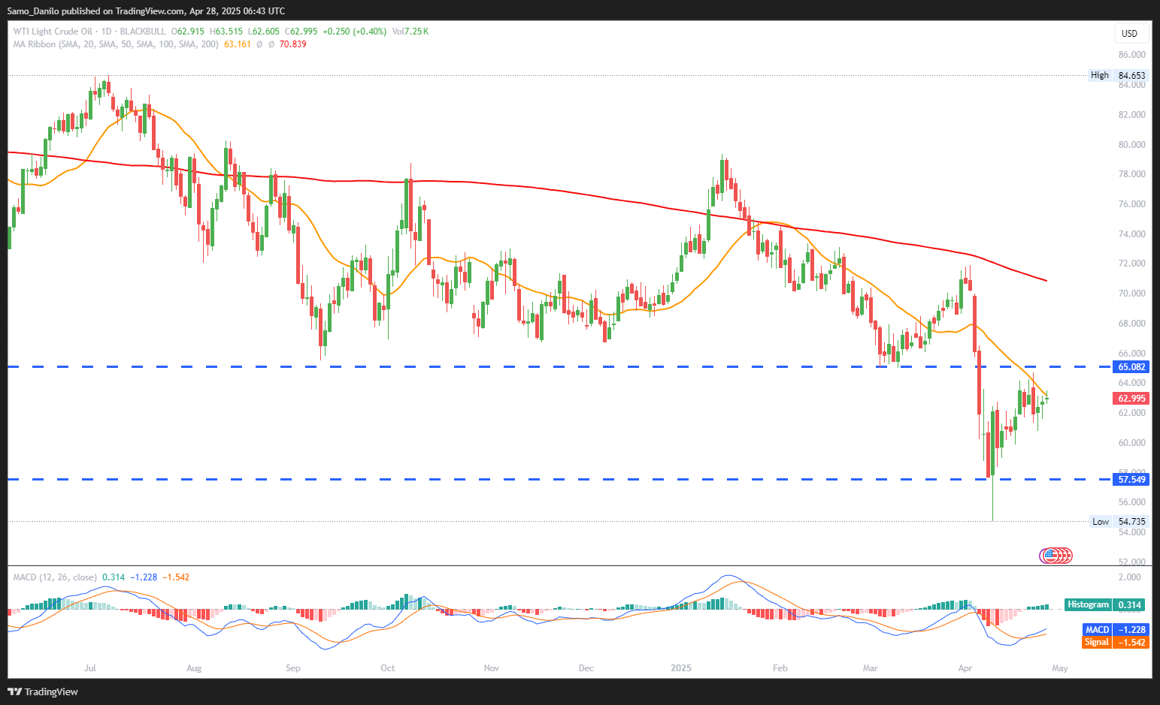Click the orange 63.161 SMA value
The image size is (1160, 705).
click(238, 44)
